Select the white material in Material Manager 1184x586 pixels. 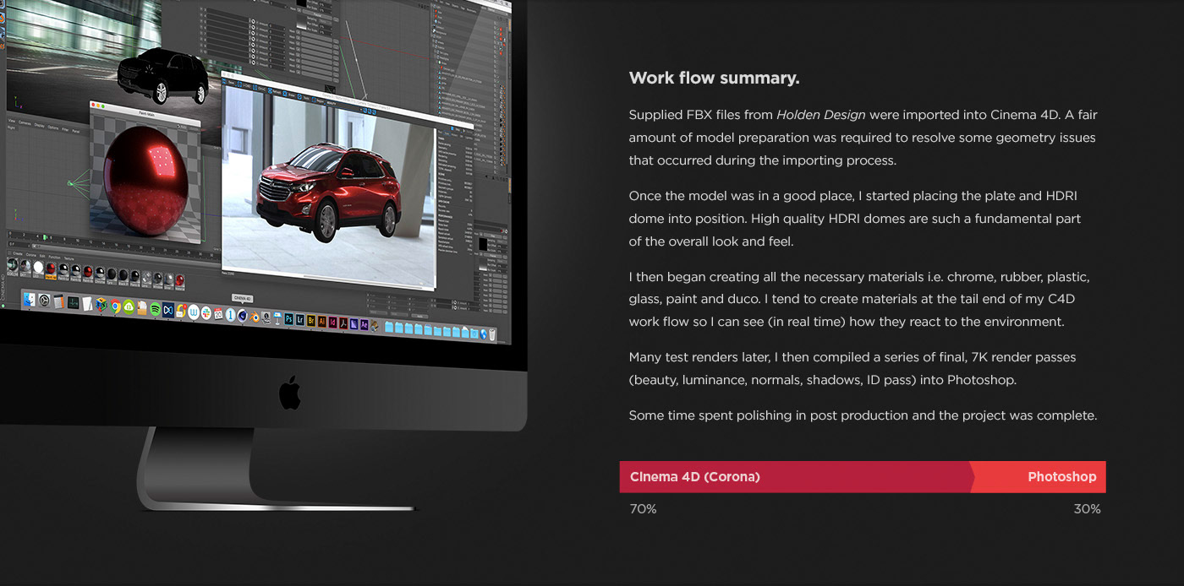click(38, 267)
